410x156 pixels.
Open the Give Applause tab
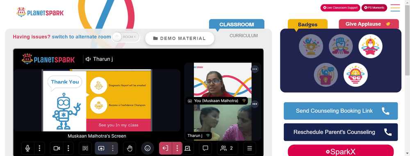pos(369,24)
